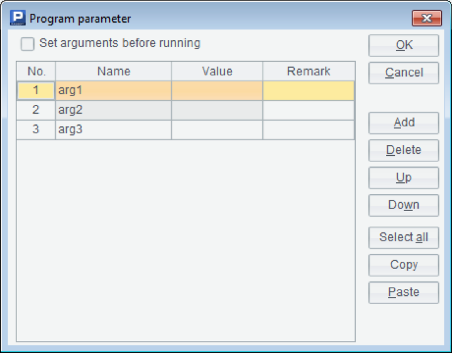Select row number 2 header
The image size is (452, 353).
(x=36, y=110)
